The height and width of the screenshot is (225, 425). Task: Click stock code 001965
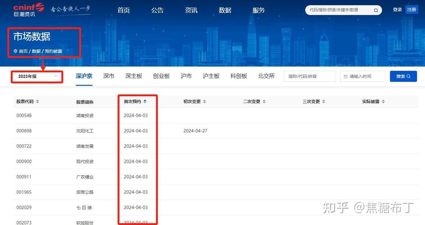click(24, 192)
